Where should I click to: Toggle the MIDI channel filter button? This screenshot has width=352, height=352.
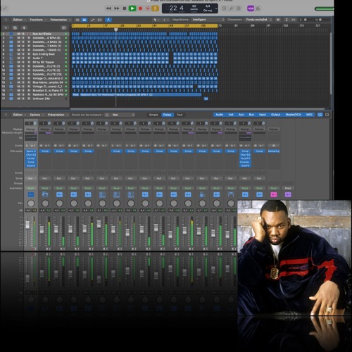(309, 115)
